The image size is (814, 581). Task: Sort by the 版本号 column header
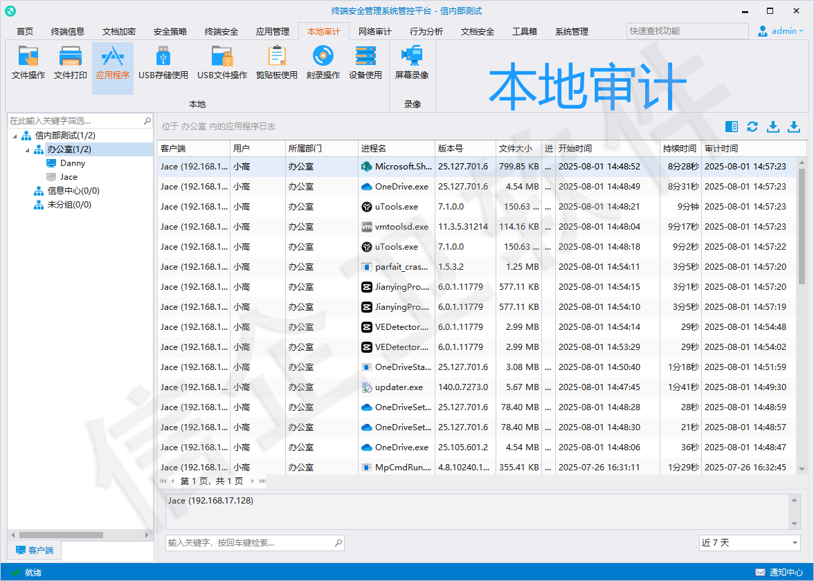click(465, 148)
